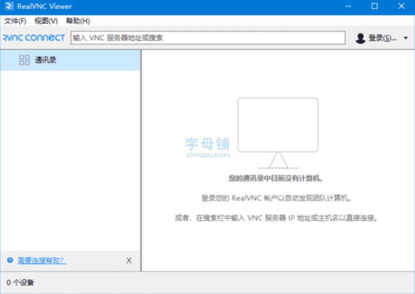This screenshot has height=294, width=415.
Task: Dismiss the connection help banner
Action: tap(129, 260)
